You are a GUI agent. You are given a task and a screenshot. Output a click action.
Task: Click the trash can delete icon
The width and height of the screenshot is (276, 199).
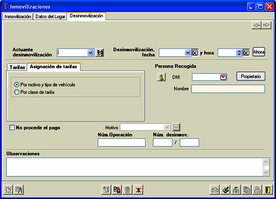(x=127, y=190)
